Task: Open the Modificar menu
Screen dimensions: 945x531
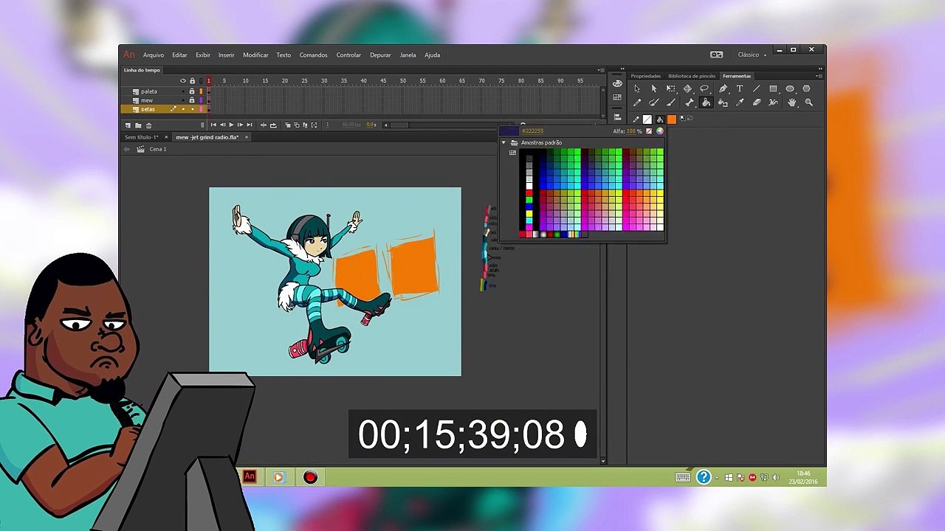Action: [x=255, y=55]
